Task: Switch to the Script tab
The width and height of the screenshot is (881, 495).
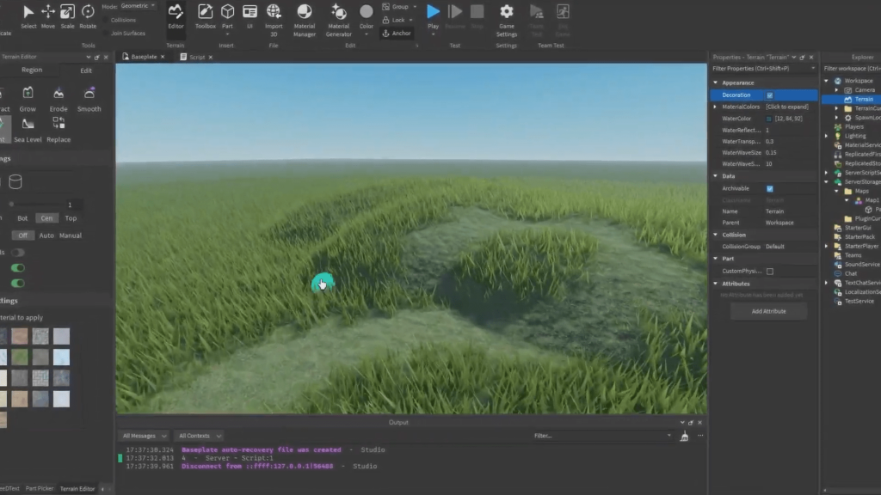Action: (196, 57)
